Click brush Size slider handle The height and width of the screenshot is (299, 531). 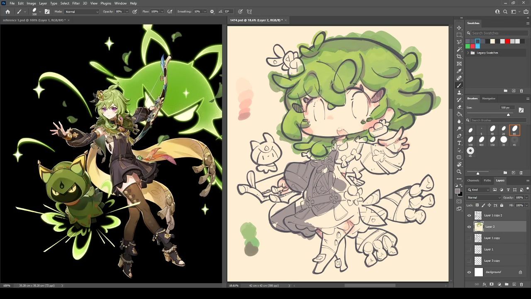tap(508, 115)
